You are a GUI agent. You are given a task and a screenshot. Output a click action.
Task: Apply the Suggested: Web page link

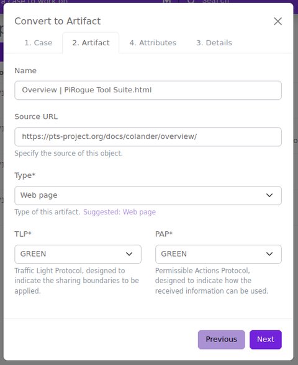(x=119, y=212)
